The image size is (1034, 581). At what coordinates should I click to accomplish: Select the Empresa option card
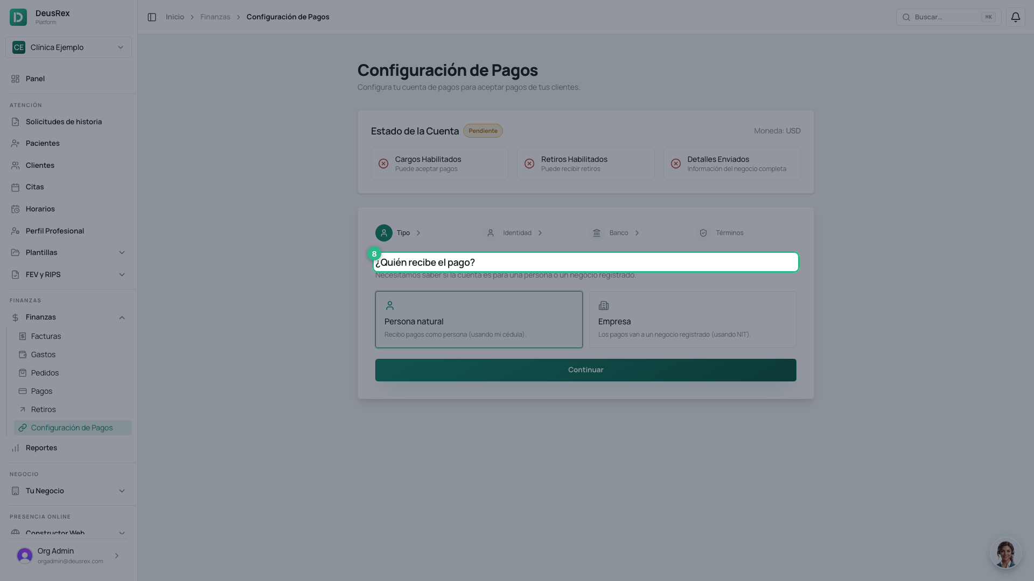[x=693, y=320]
